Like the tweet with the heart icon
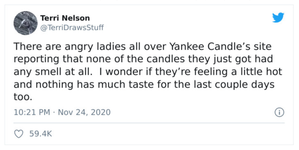The width and height of the screenshot is (299, 150). tap(19, 134)
